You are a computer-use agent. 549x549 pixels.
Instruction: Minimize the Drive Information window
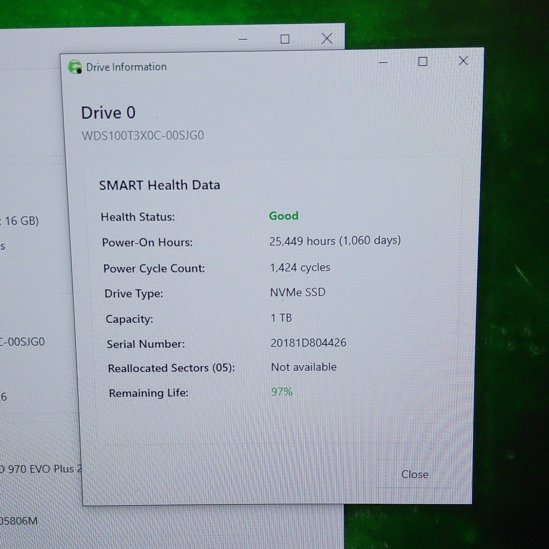[x=383, y=63]
